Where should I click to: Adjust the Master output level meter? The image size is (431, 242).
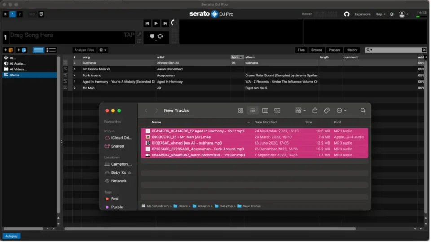[x=326, y=14]
